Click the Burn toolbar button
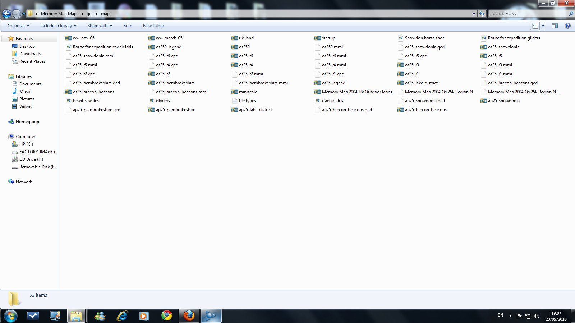The height and width of the screenshot is (323, 575). 128,26
